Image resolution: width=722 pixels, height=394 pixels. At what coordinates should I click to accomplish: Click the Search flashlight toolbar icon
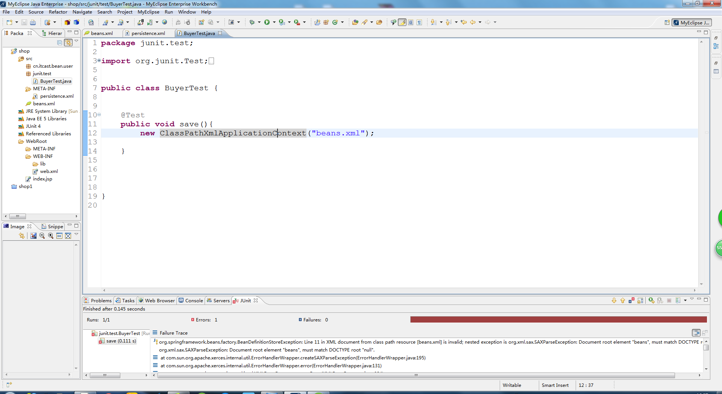pyautogui.click(x=364, y=22)
